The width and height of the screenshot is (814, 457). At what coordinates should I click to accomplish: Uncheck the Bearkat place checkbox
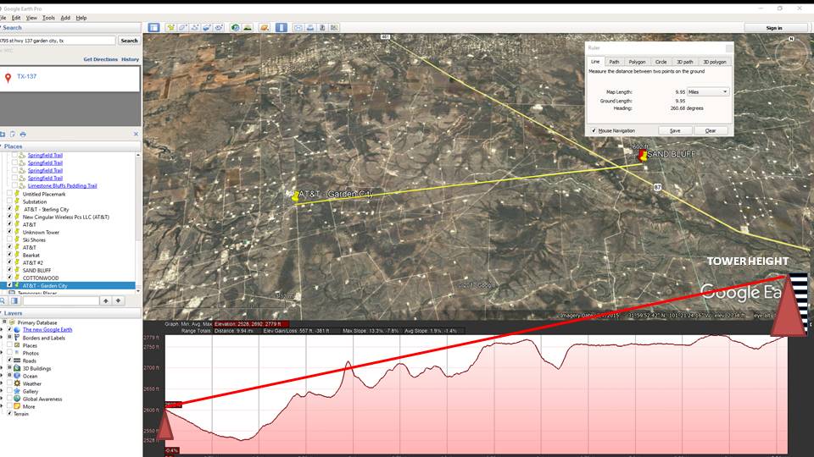point(9,255)
